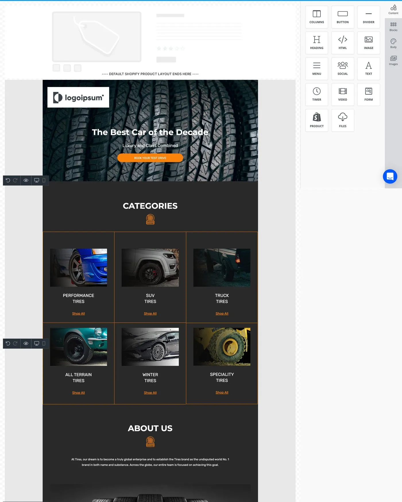
Task: Open Shop All link under SUV Tires
Action: pos(150,313)
